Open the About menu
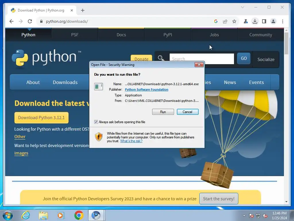294x221 pixels. coord(33,82)
